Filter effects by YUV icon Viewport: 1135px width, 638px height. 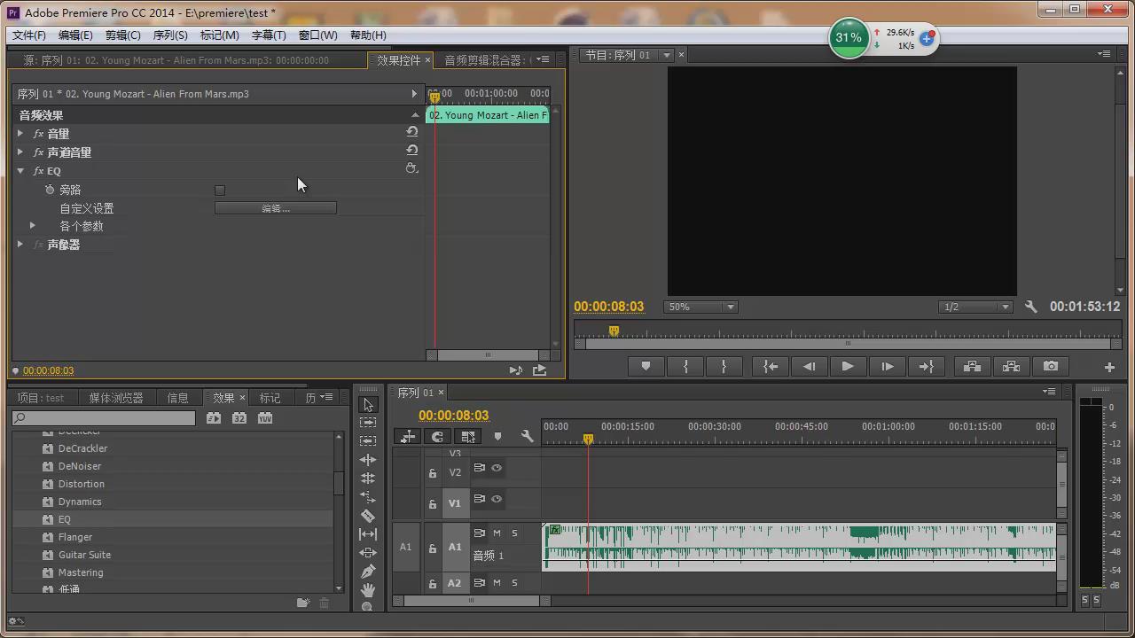click(x=265, y=418)
